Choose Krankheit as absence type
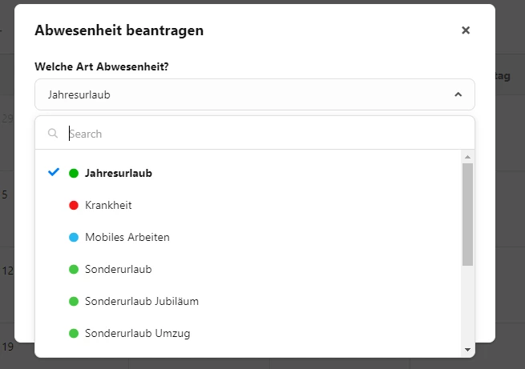 [x=248, y=205]
